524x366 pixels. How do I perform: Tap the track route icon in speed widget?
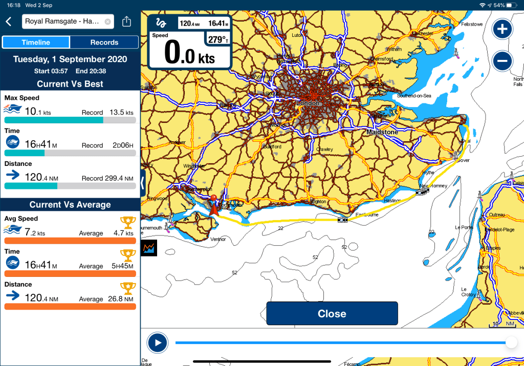tap(162, 24)
